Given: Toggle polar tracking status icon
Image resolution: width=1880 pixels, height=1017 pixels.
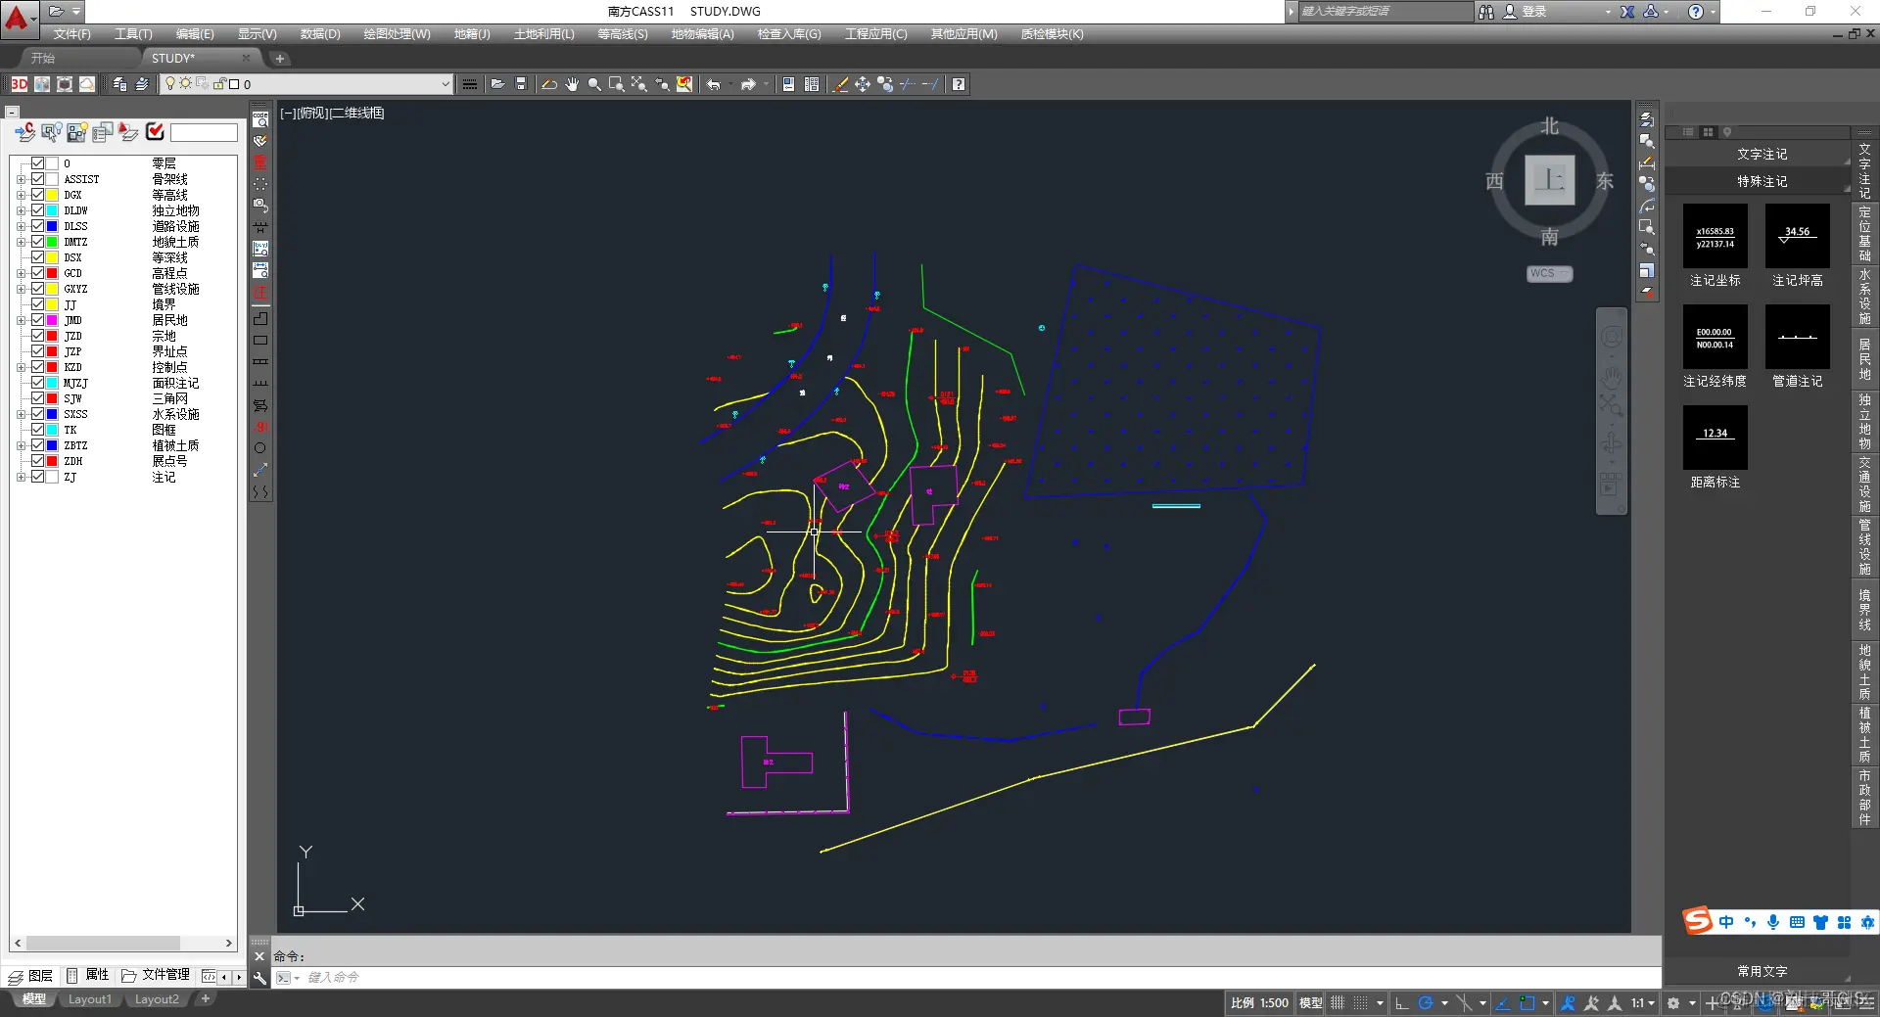Looking at the screenshot, I should click(1426, 1003).
